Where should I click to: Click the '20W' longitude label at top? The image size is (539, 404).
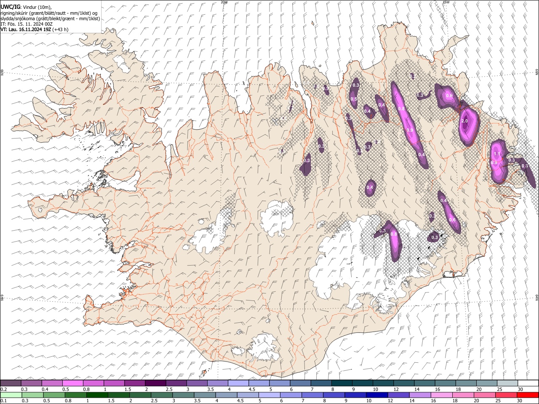point(224,2)
